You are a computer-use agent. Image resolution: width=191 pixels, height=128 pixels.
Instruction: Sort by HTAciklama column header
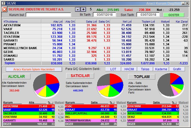click(22, 22)
